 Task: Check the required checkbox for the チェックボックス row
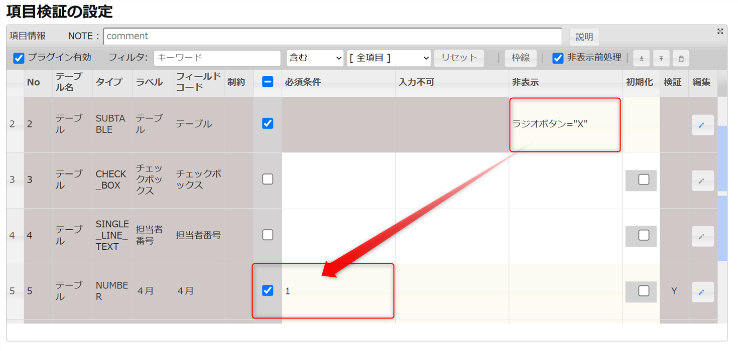point(268,179)
